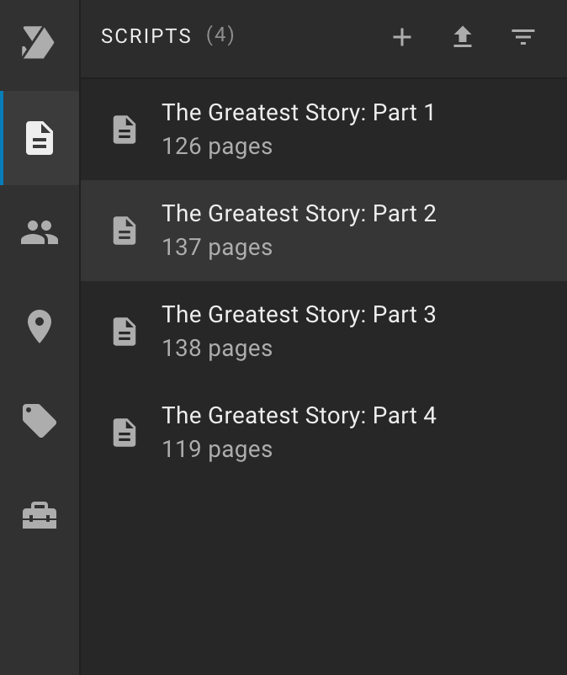
Task: Click the 137 pages subtitle
Action: (x=217, y=248)
